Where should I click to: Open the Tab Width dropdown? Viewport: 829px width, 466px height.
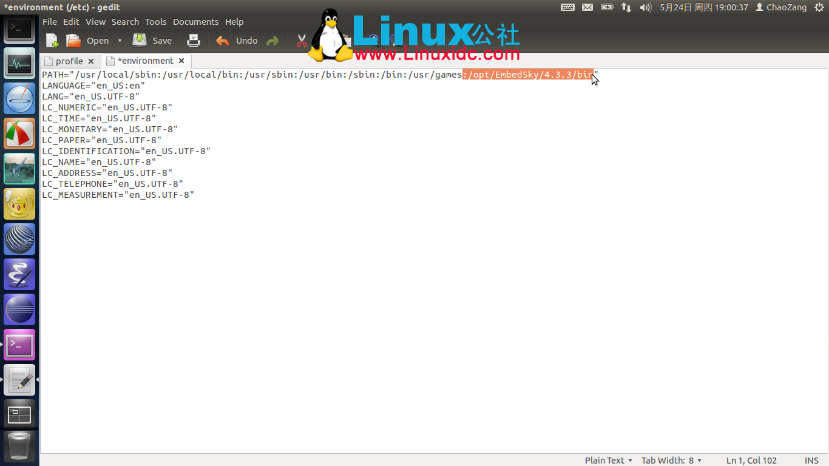[x=672, y=461]
